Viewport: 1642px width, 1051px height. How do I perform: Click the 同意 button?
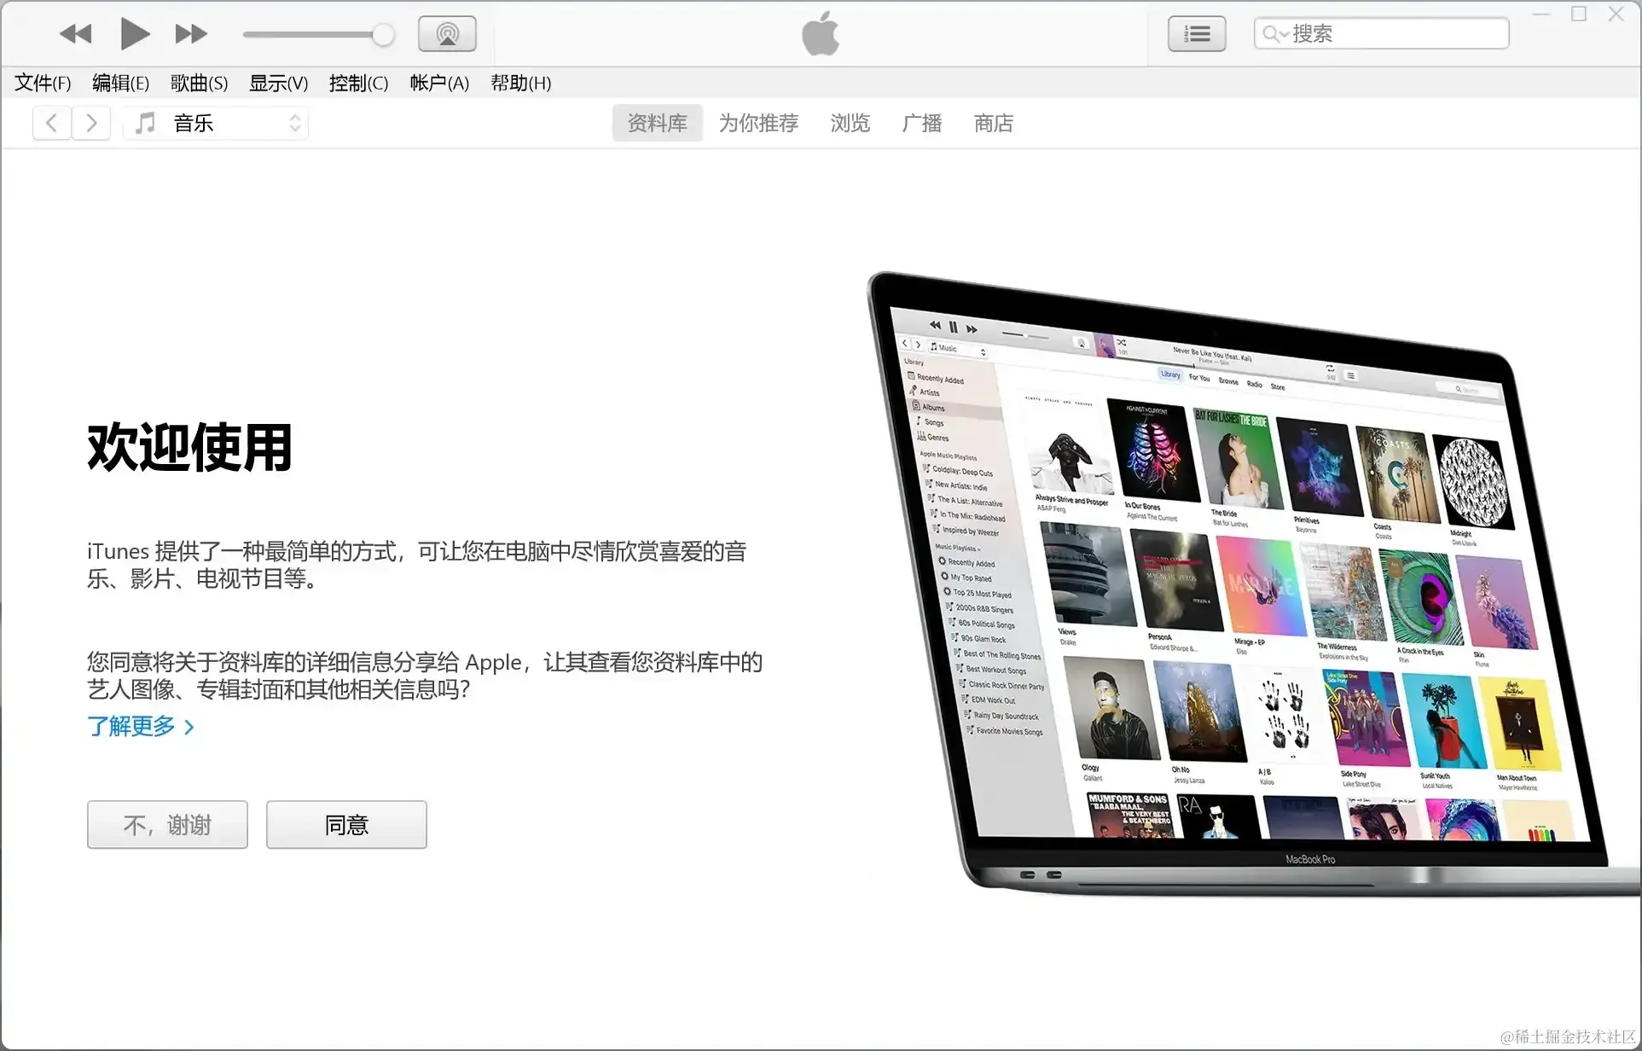point(346,824)
